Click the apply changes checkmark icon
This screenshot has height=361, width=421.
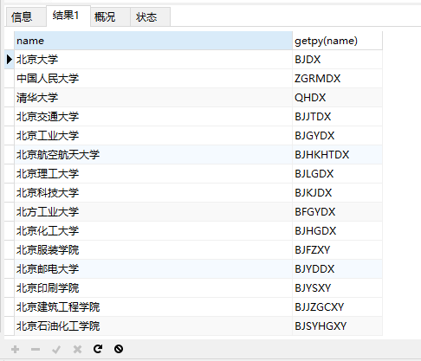click(56, 350)
